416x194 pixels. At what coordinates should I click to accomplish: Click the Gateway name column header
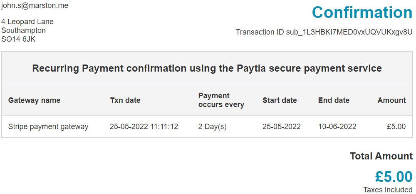(x=34, y=100)
